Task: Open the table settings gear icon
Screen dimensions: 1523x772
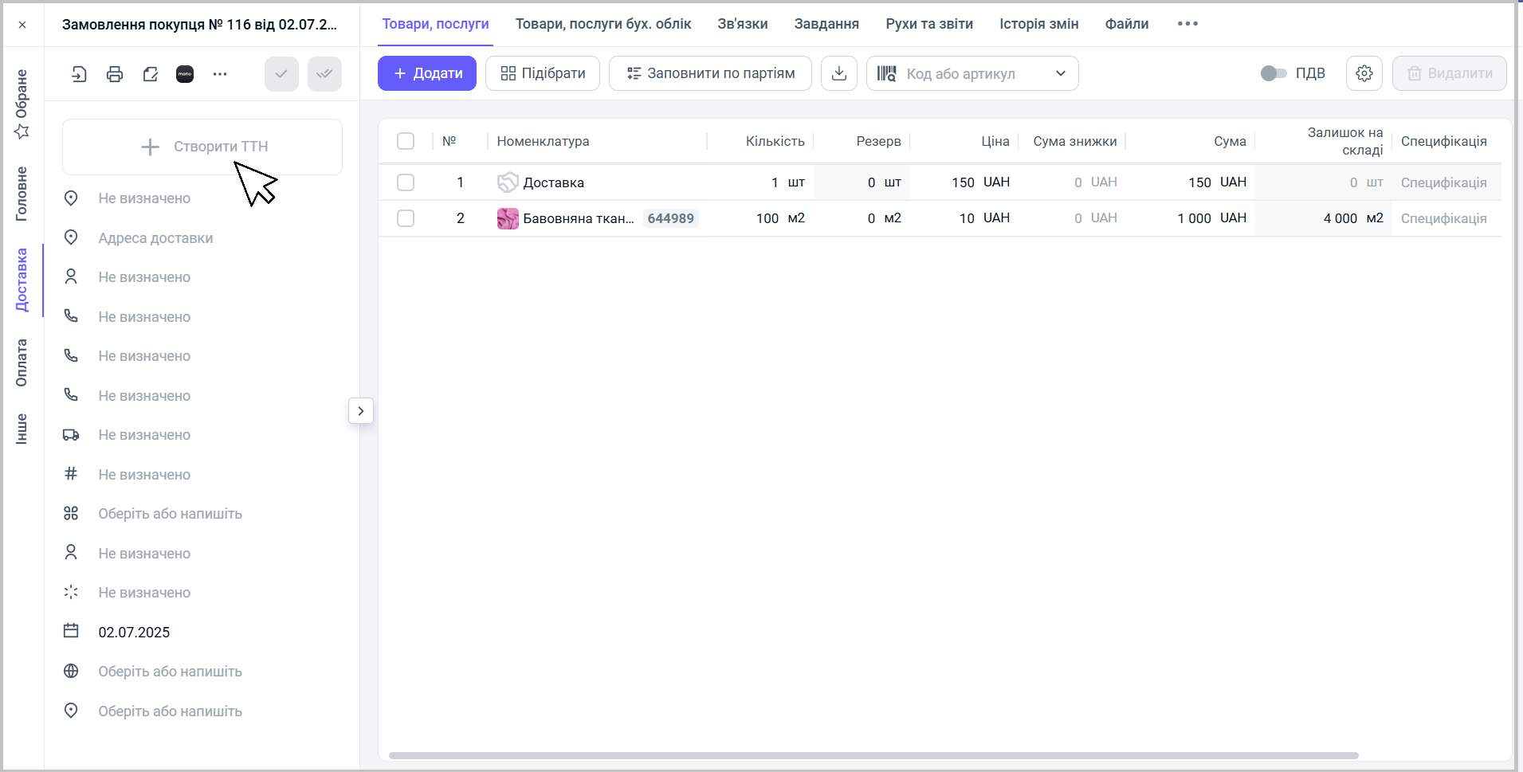Action: click(x=1364, y=73)
